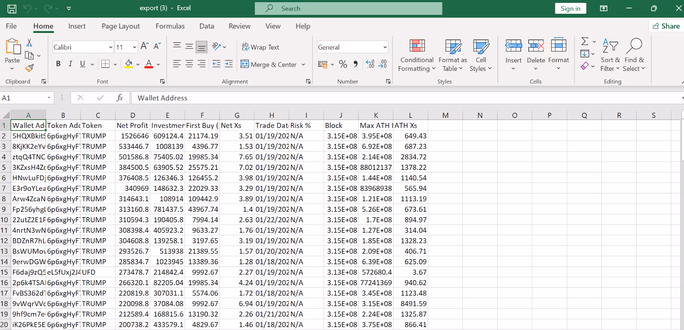Increase decimal places
Viewport: 684px width, 330px height.
(x=370, y=64)
